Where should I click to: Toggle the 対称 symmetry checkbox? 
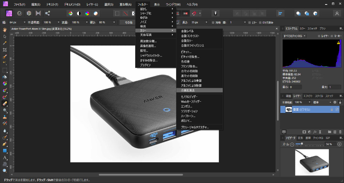pos(213,22)
